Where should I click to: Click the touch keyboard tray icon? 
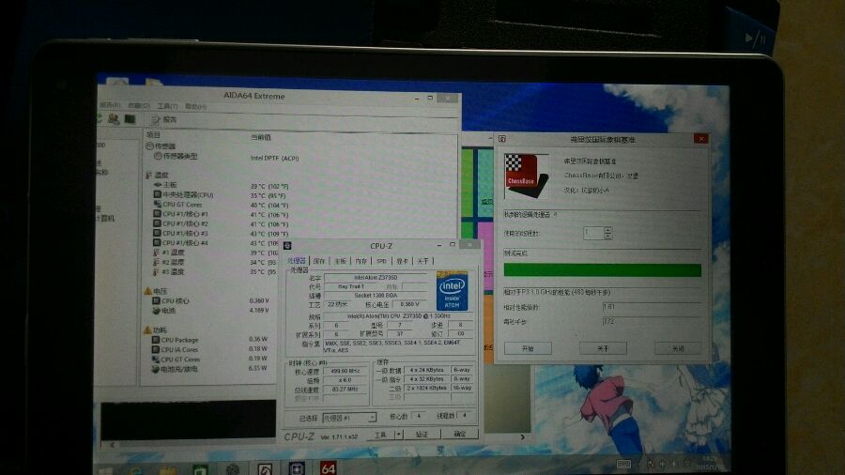click(x=623, y=465)
